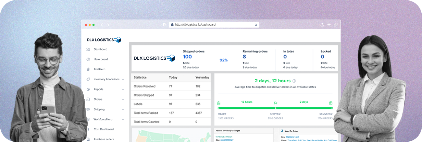Click the shipped orders count 100

tap(187, 57)
